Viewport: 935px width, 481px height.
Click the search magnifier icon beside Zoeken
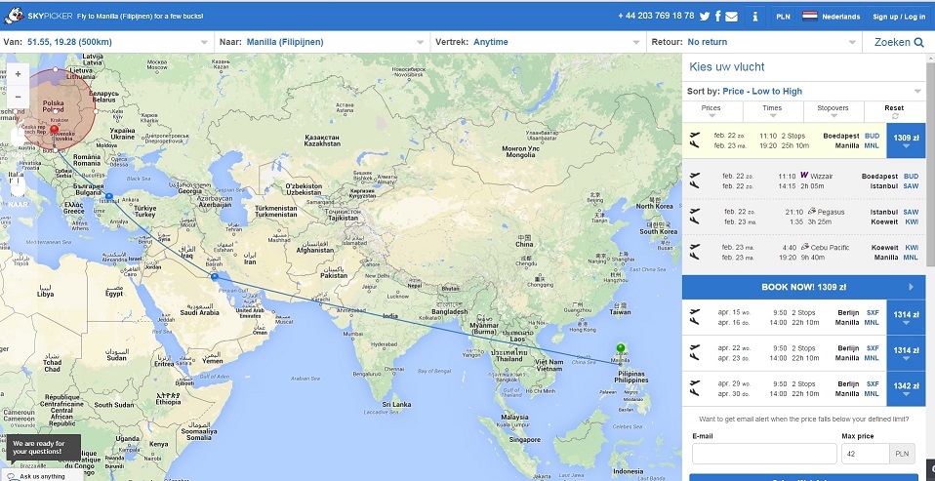[x=919, y=42]
